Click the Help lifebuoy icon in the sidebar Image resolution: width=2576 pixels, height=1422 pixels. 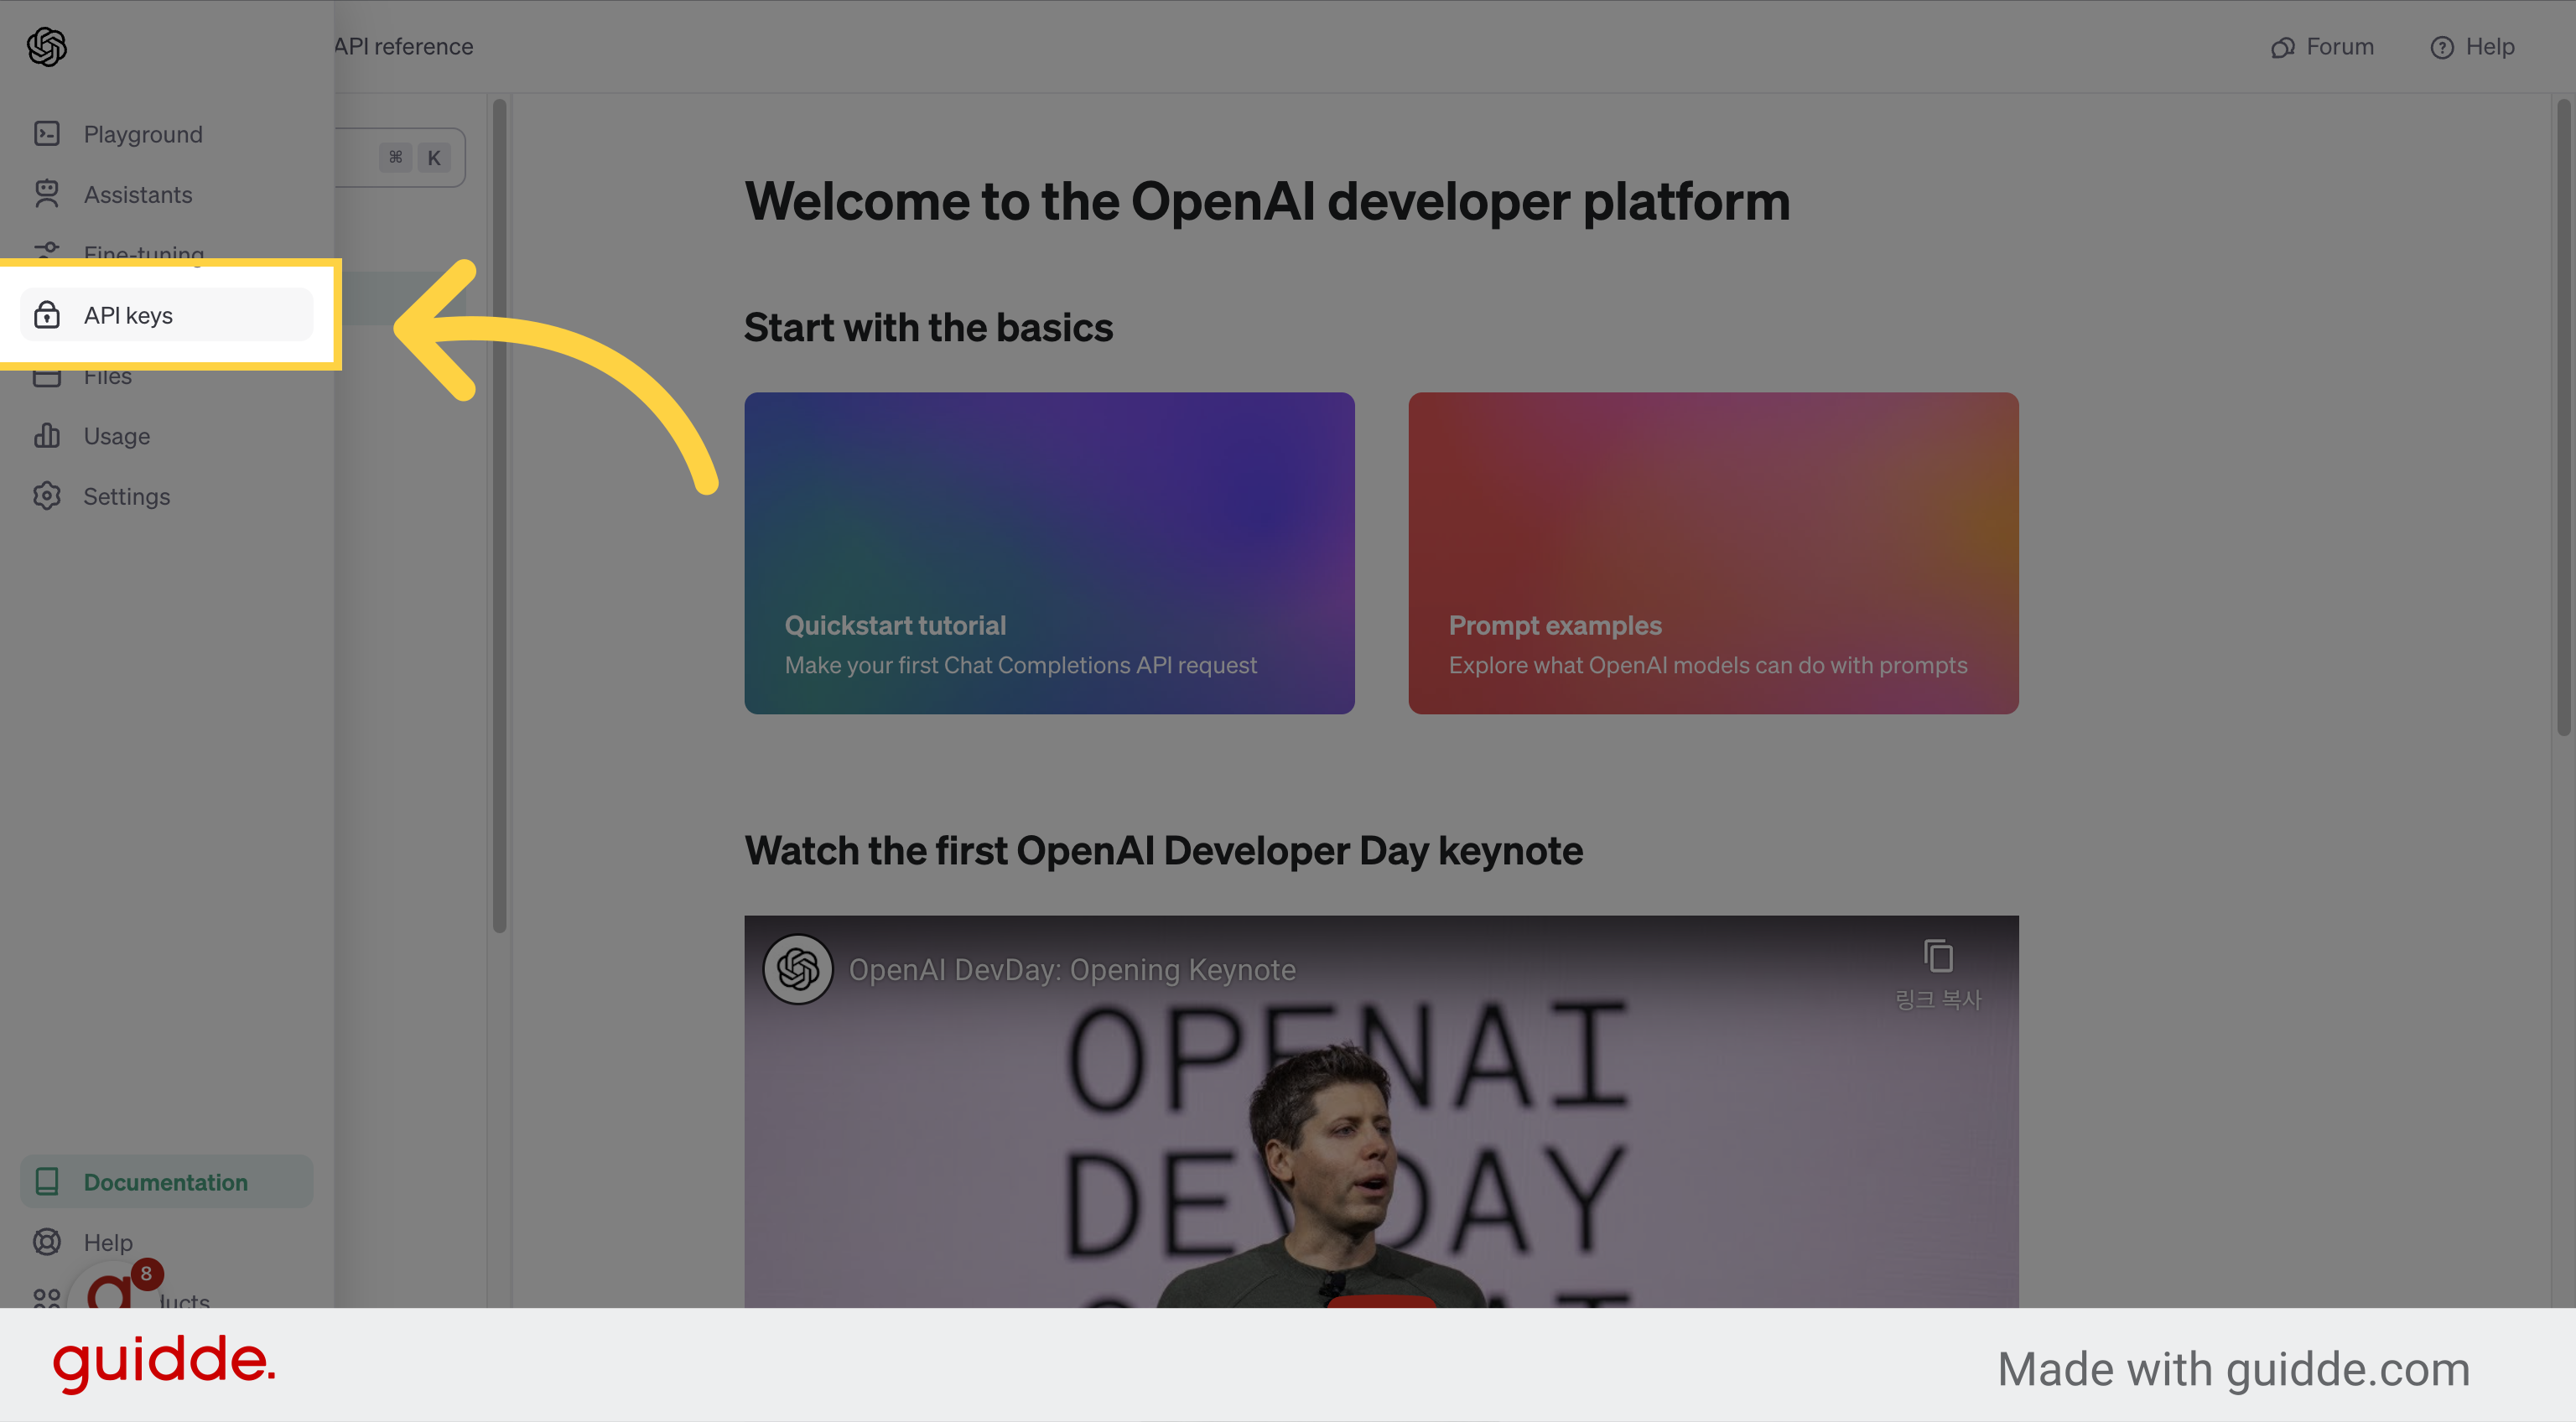click(47, 1242)
